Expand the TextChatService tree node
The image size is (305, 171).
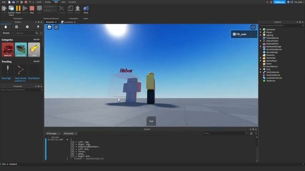pos(261,72)
